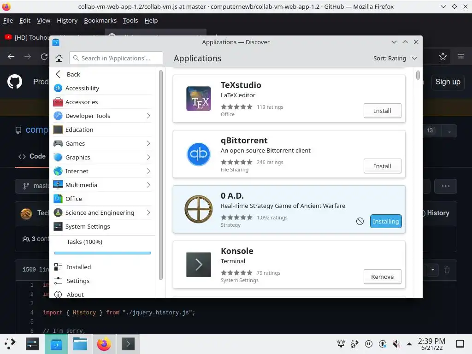Open GitHub file edit dropdown arrow
Image resolution: width=472 pixels, height=354 pixels.
(x=432, y=270)
